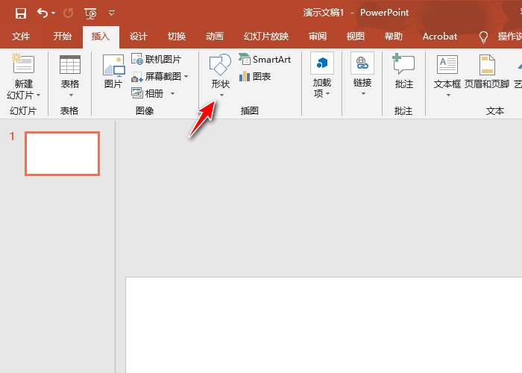Customize Quick Access Toolbar dropdown
This screenshot has height=373, width=522.
pyautogui.click(x=112, y=13)
